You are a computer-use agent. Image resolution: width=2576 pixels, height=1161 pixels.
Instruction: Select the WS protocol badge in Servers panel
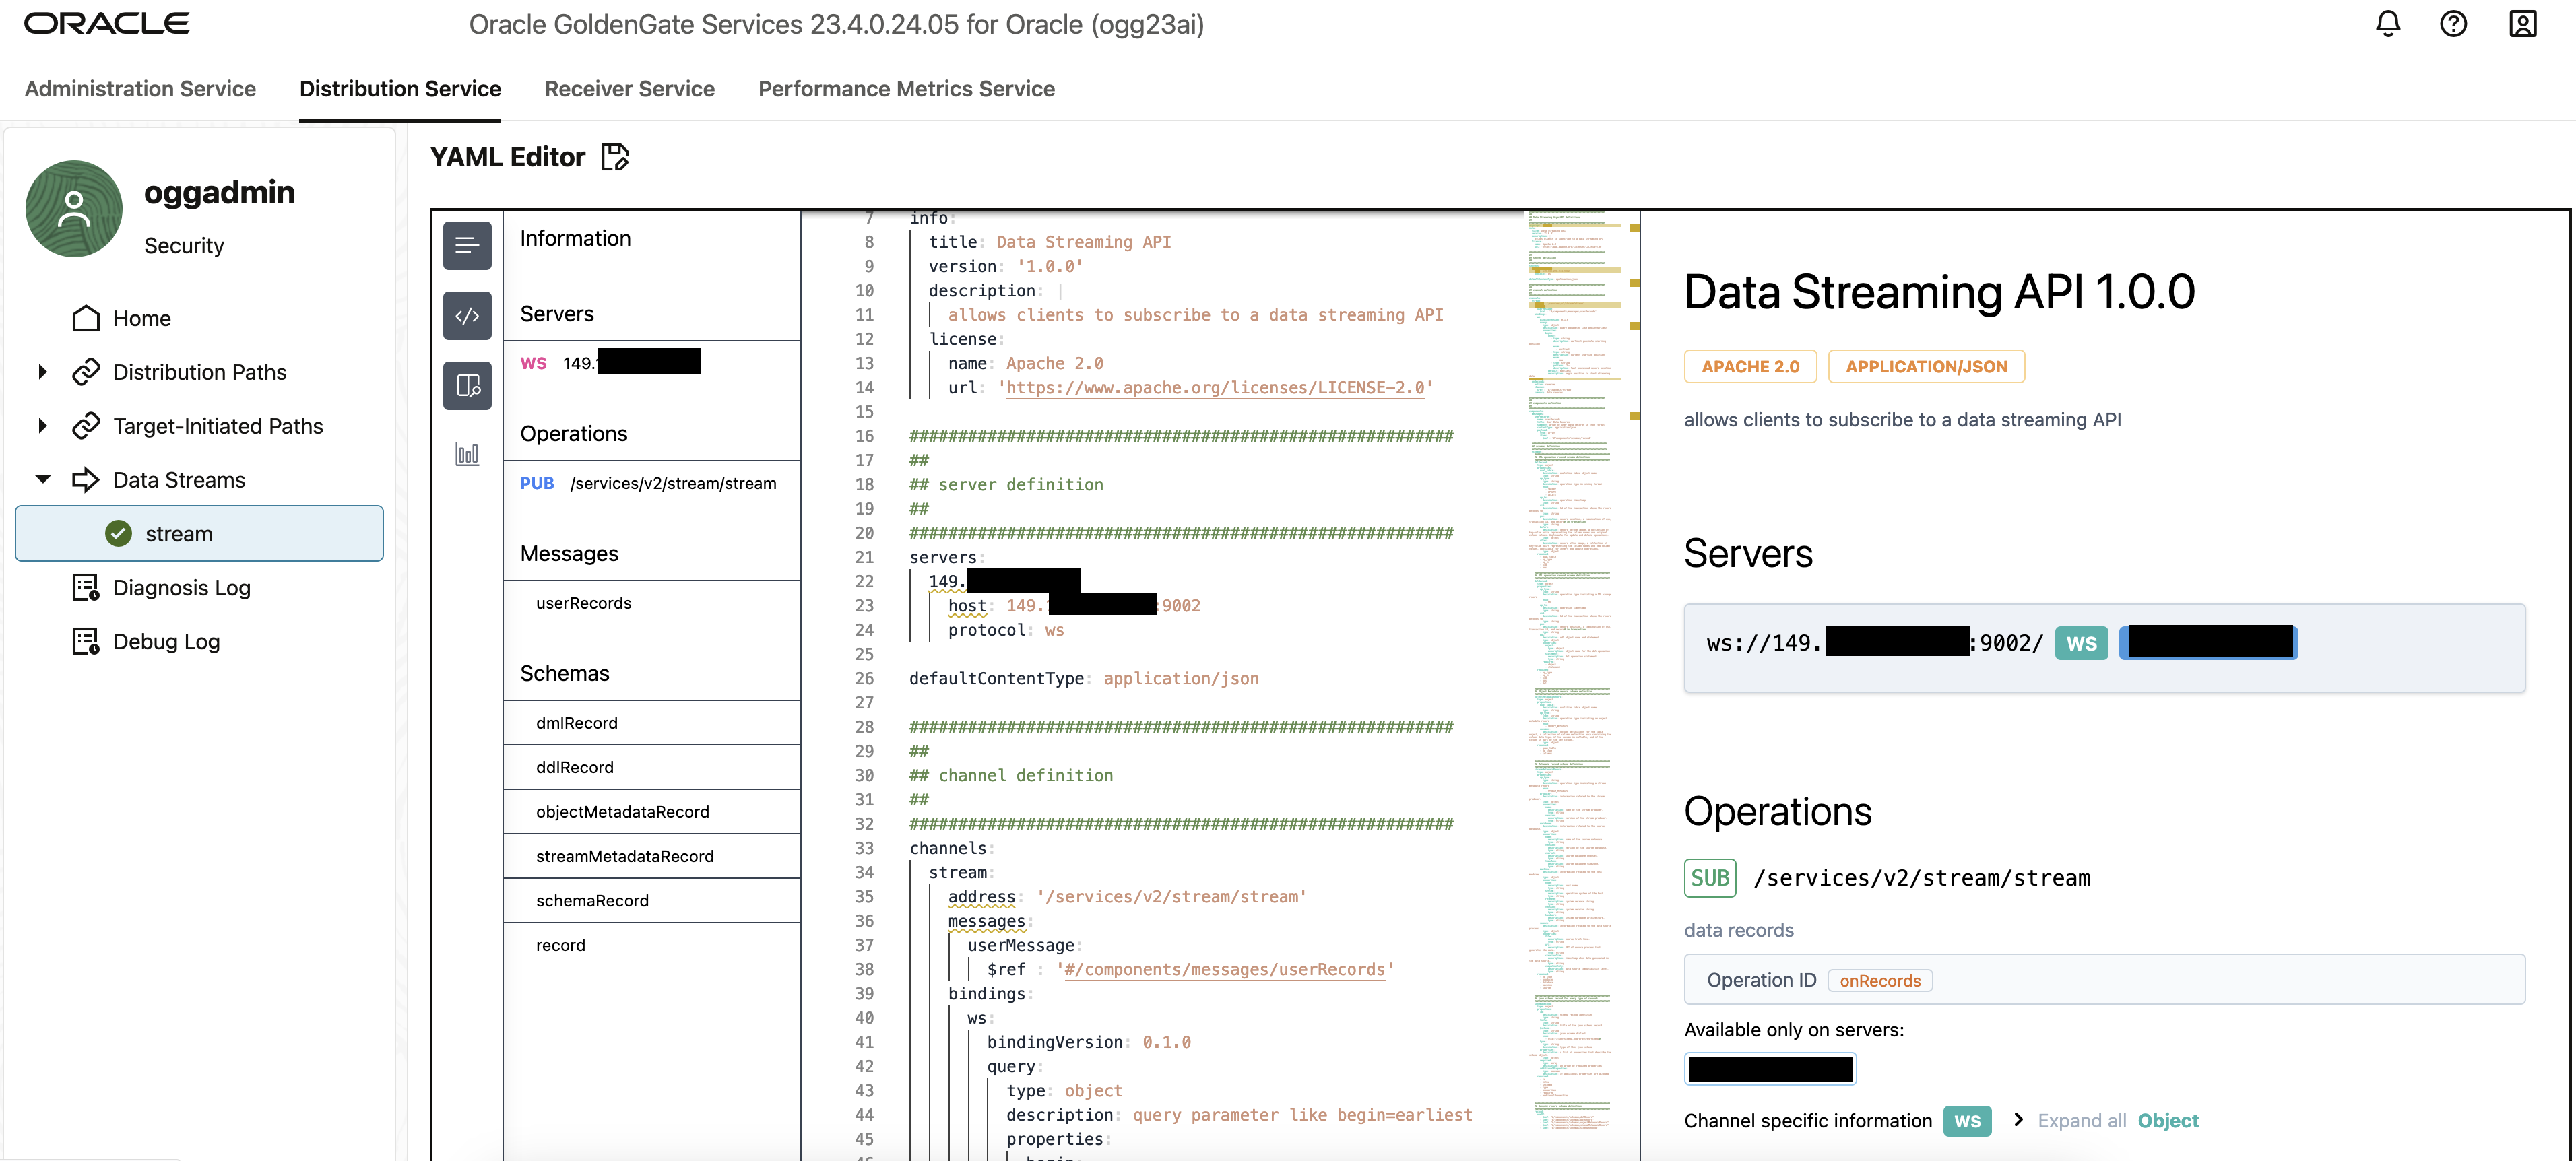[2081, 643]
